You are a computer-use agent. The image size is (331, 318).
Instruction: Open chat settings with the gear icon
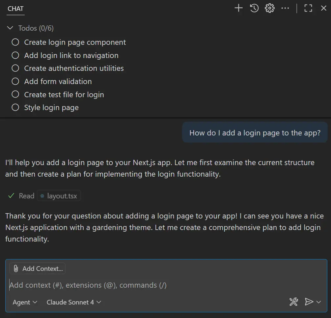[x=269, y=8]
